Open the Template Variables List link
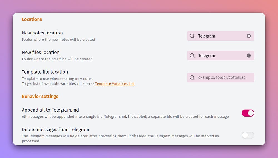The image size is (278, 158). coord(115,83)
